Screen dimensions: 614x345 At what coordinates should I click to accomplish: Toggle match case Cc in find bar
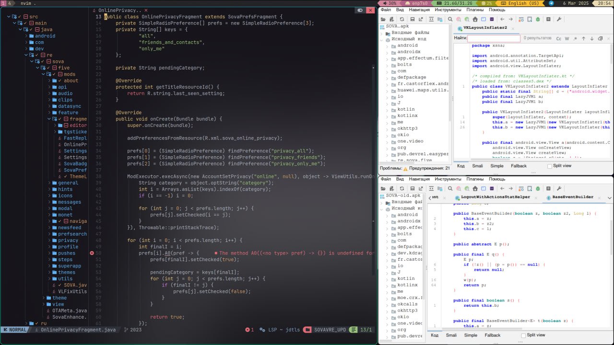click(x=559, y=38)
